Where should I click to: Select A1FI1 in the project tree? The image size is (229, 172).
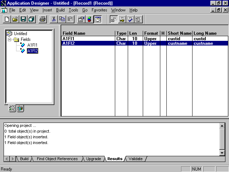point(32,45)
